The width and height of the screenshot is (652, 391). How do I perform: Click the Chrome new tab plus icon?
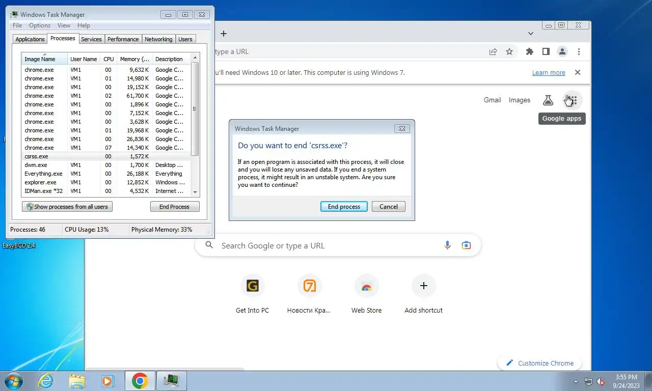point(223,34)
